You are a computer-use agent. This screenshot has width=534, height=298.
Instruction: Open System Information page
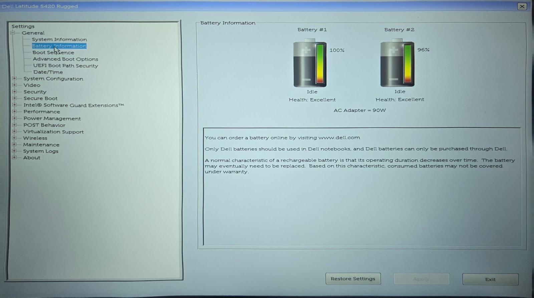(x=59, y=39)
